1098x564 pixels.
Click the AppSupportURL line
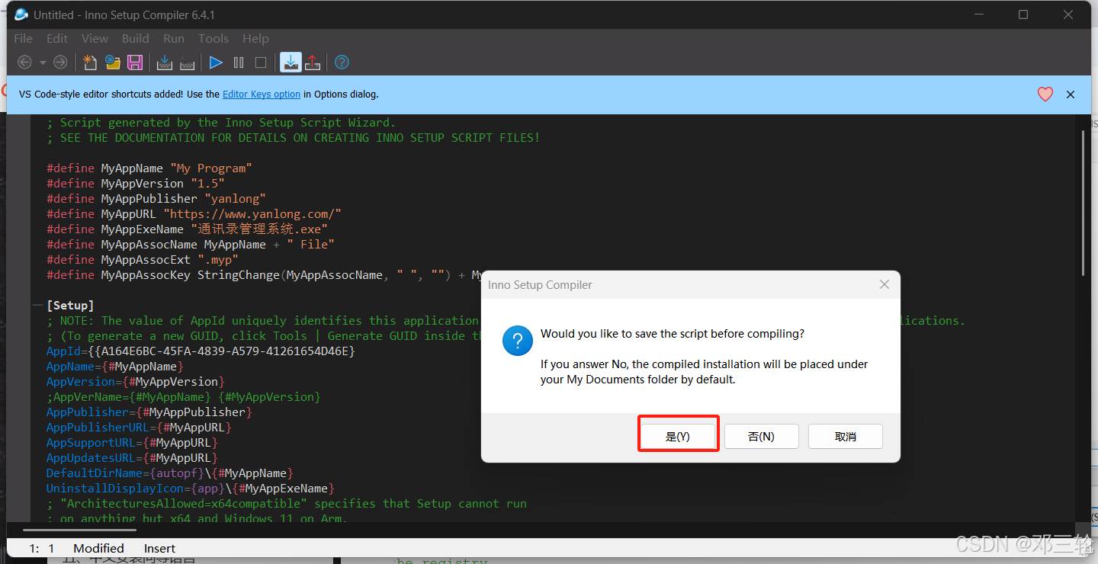point(132,443)
